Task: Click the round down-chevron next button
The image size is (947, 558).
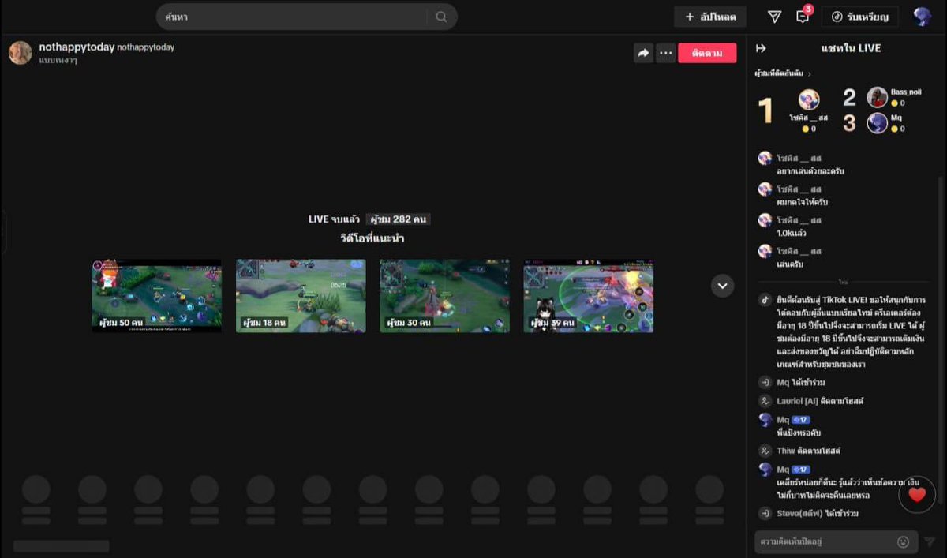Action: [722, 286]
